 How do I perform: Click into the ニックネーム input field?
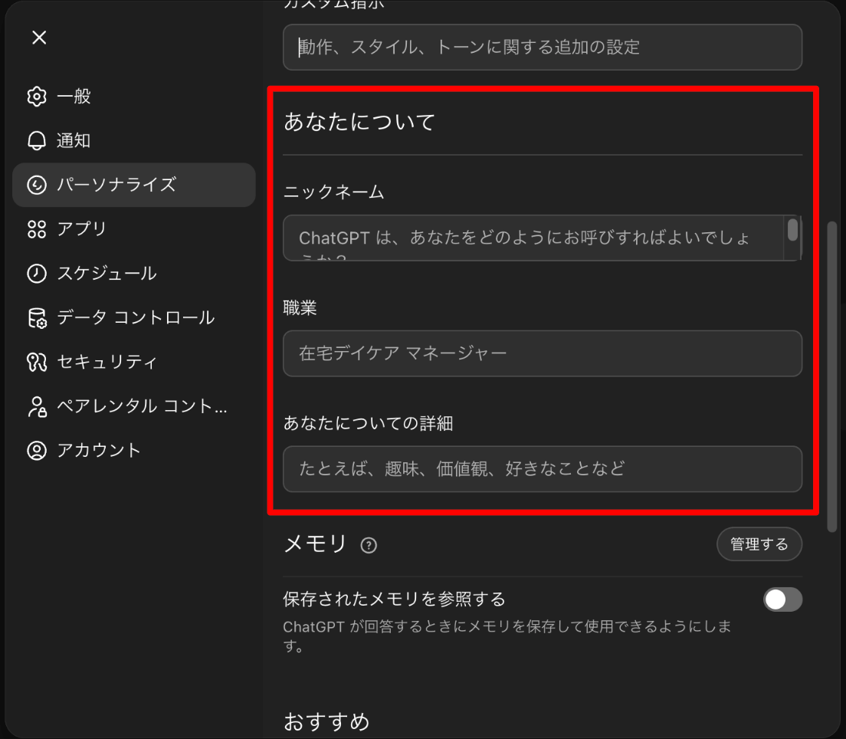pos(533,238)
